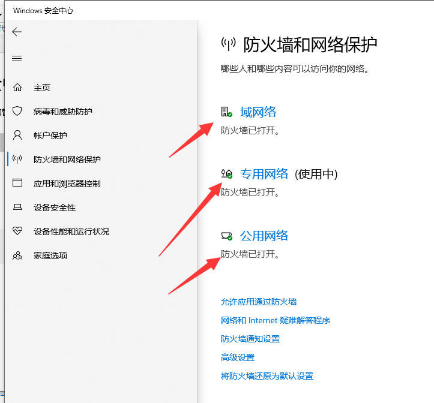The height and width of the screenshot is (403, 434).
Task: Go to 病毒和威胁防护 section
Action: pos(62,112)
